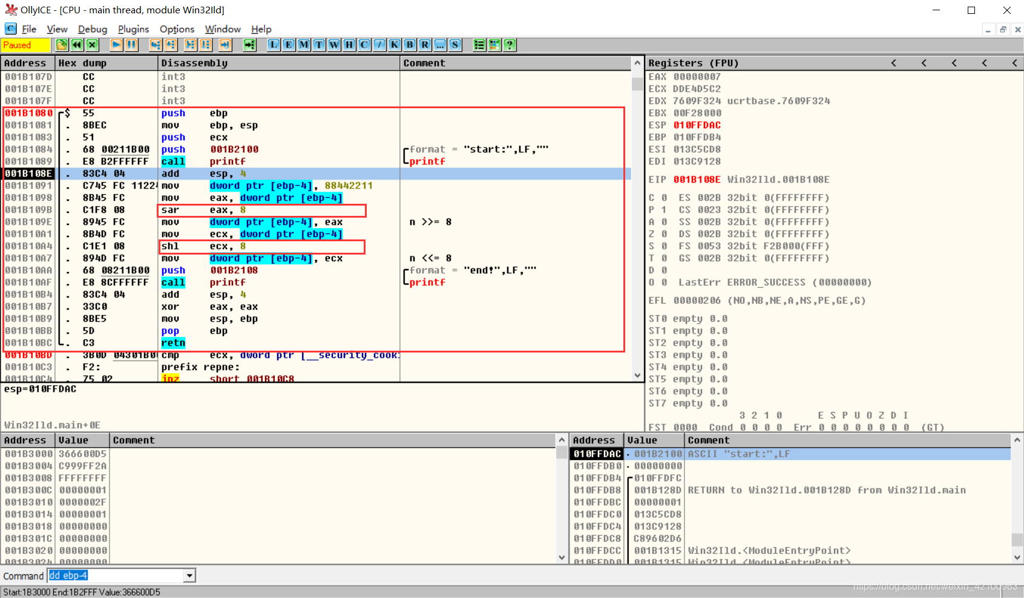
Task: Open Call stack window (K button)
Action: tap(395, 45)
